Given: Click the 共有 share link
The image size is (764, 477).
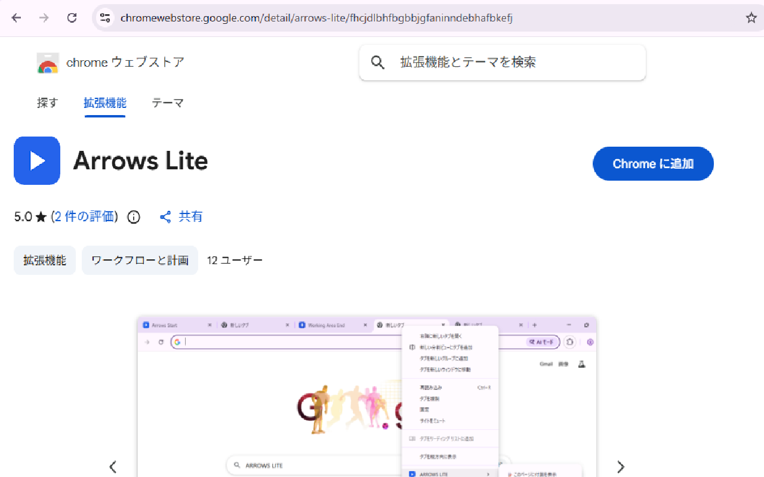Looking at the screenshot, I should pyautogui.click(x=191, y=216).
